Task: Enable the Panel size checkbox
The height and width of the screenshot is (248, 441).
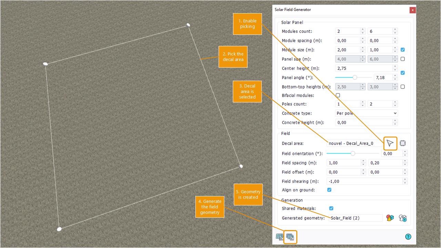Action: coord(402,59)
